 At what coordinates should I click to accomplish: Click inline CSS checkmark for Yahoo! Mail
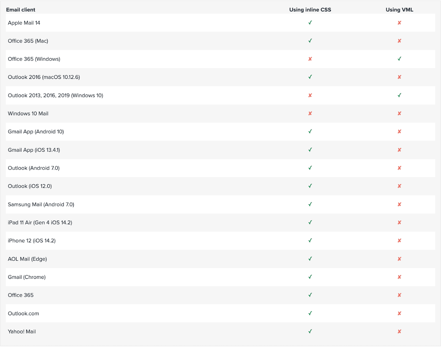point(310,332)
